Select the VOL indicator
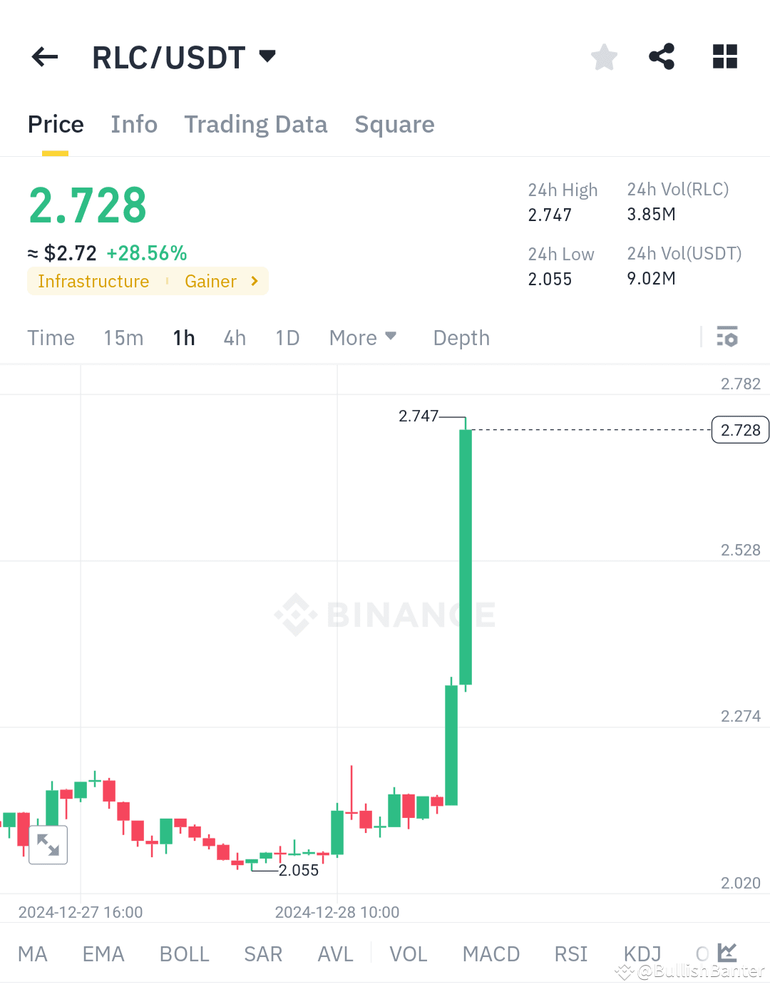The image size is (770, 987). 407,953
